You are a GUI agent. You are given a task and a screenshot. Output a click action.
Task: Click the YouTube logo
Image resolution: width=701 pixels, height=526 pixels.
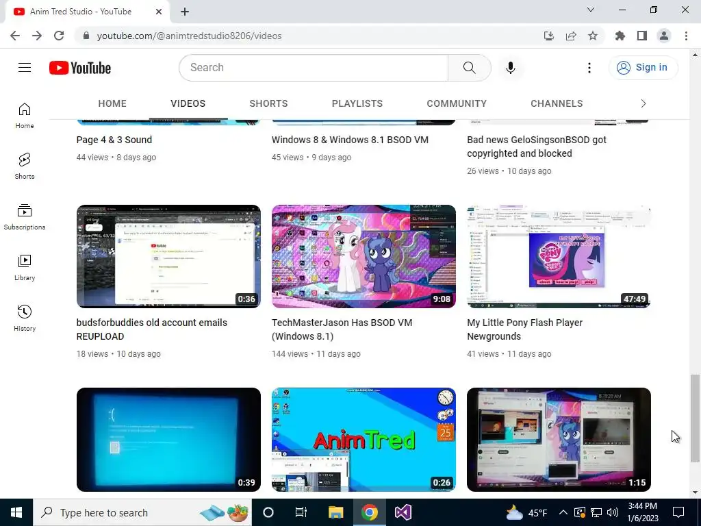tap(80, 68)
